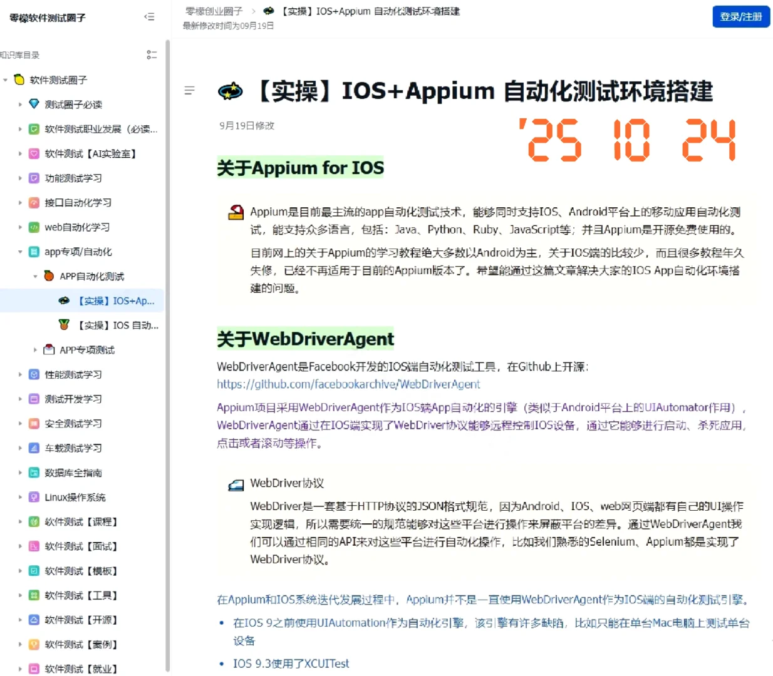The height and width of the screenshot is (676, 773).
Task: Expand the APP专项测试 subnode
Action: [x=35, y=350]
